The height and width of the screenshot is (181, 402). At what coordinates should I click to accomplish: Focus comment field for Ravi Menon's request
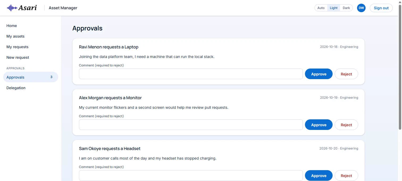pyautogui.click(x=191, y=74)
